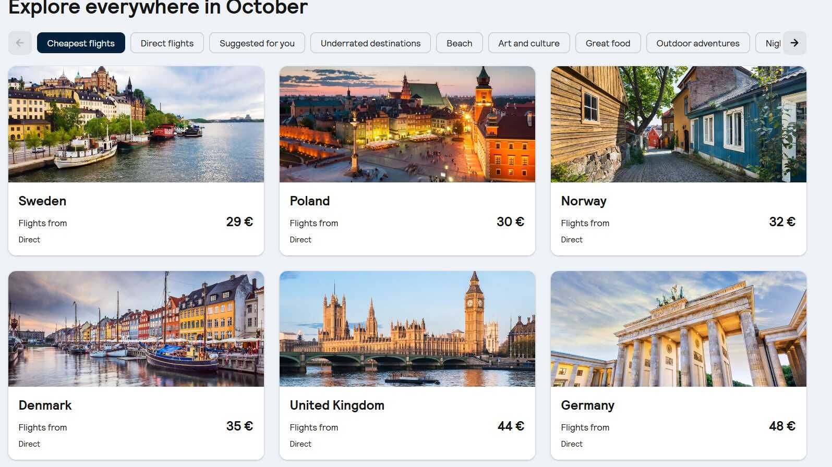
Task: Click the left arrow to scroll categories back
Action: 20,43
